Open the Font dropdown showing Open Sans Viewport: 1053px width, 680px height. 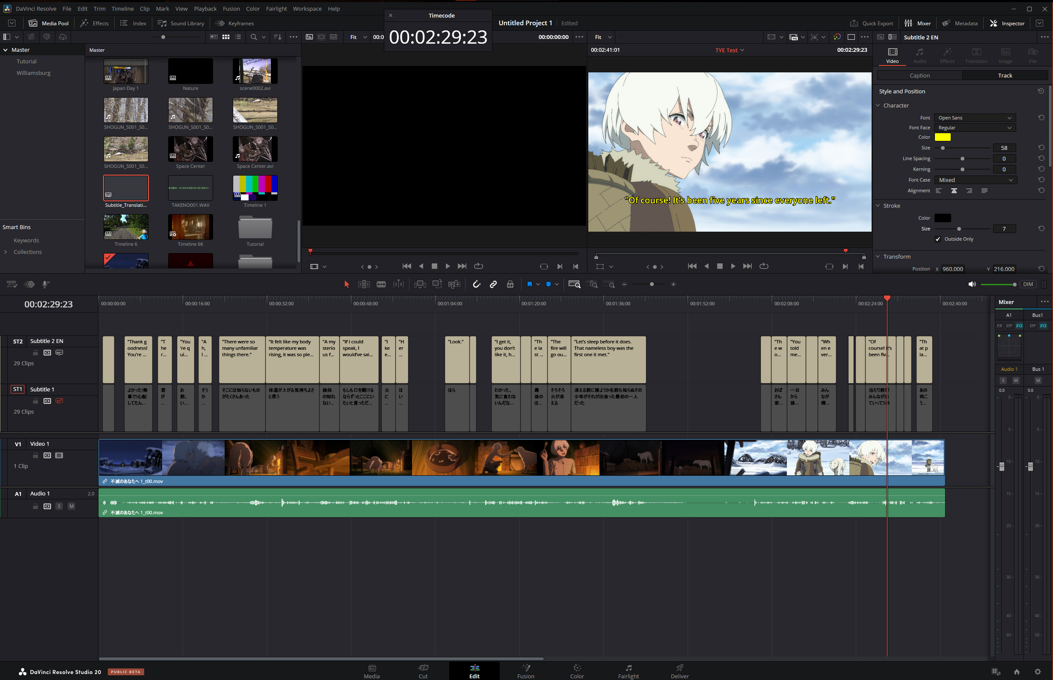pyautogui.click(x=975, y=118)
